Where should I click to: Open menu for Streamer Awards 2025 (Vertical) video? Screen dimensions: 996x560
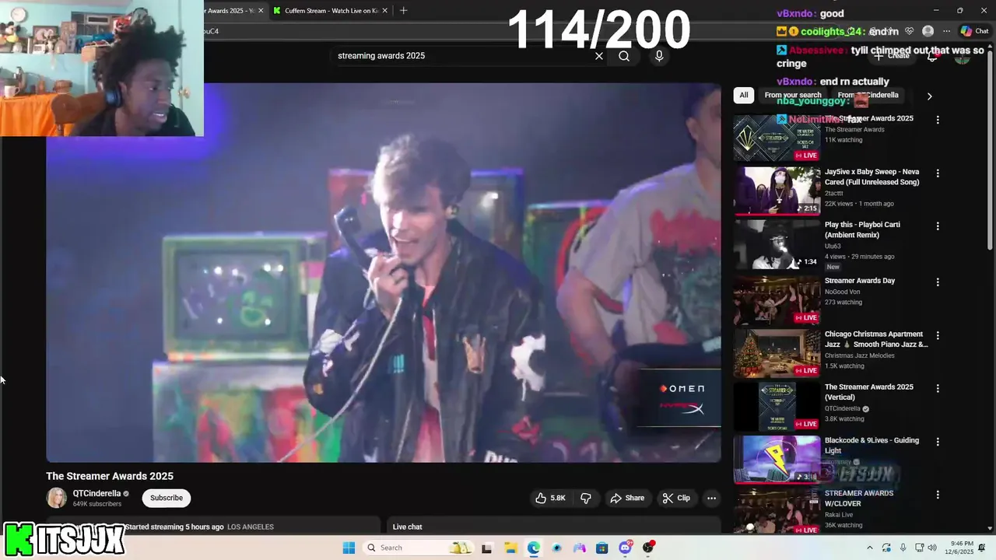[x=938, y=388]
